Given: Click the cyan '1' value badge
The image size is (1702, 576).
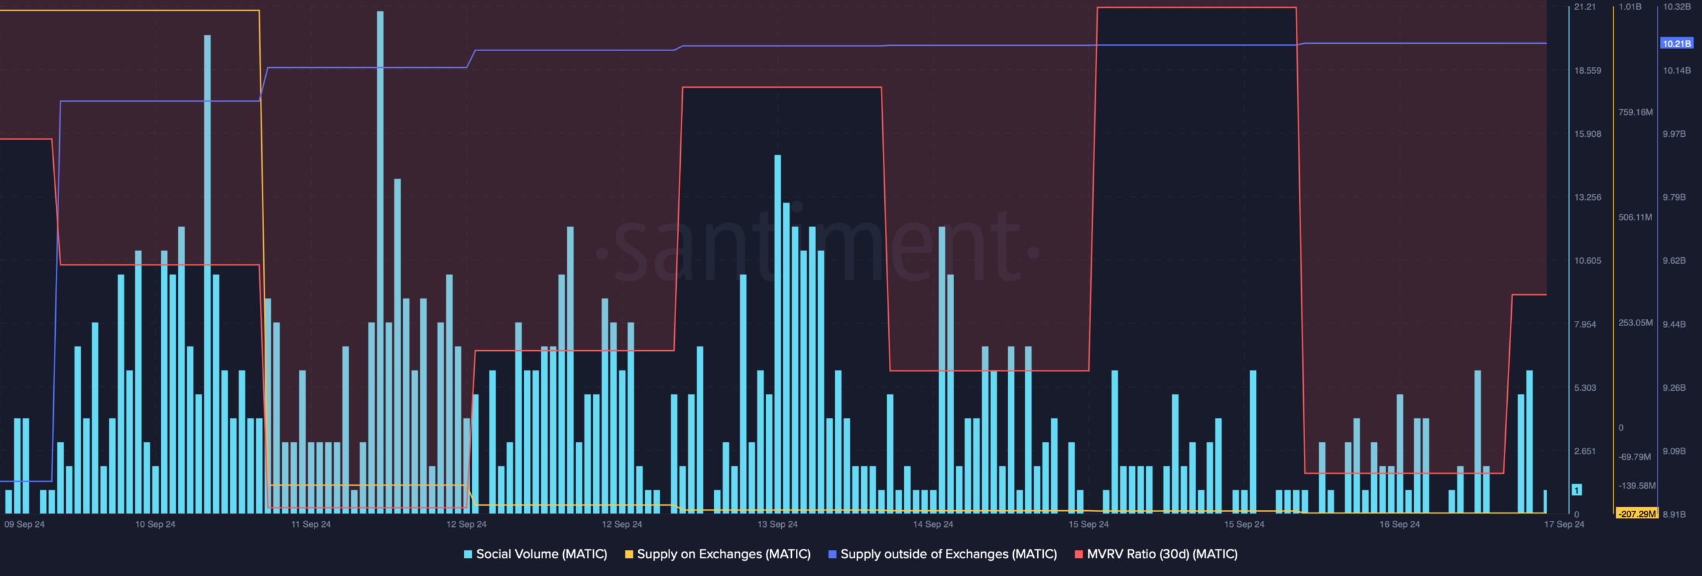Looking at the screenshot, I should 1576,490.
